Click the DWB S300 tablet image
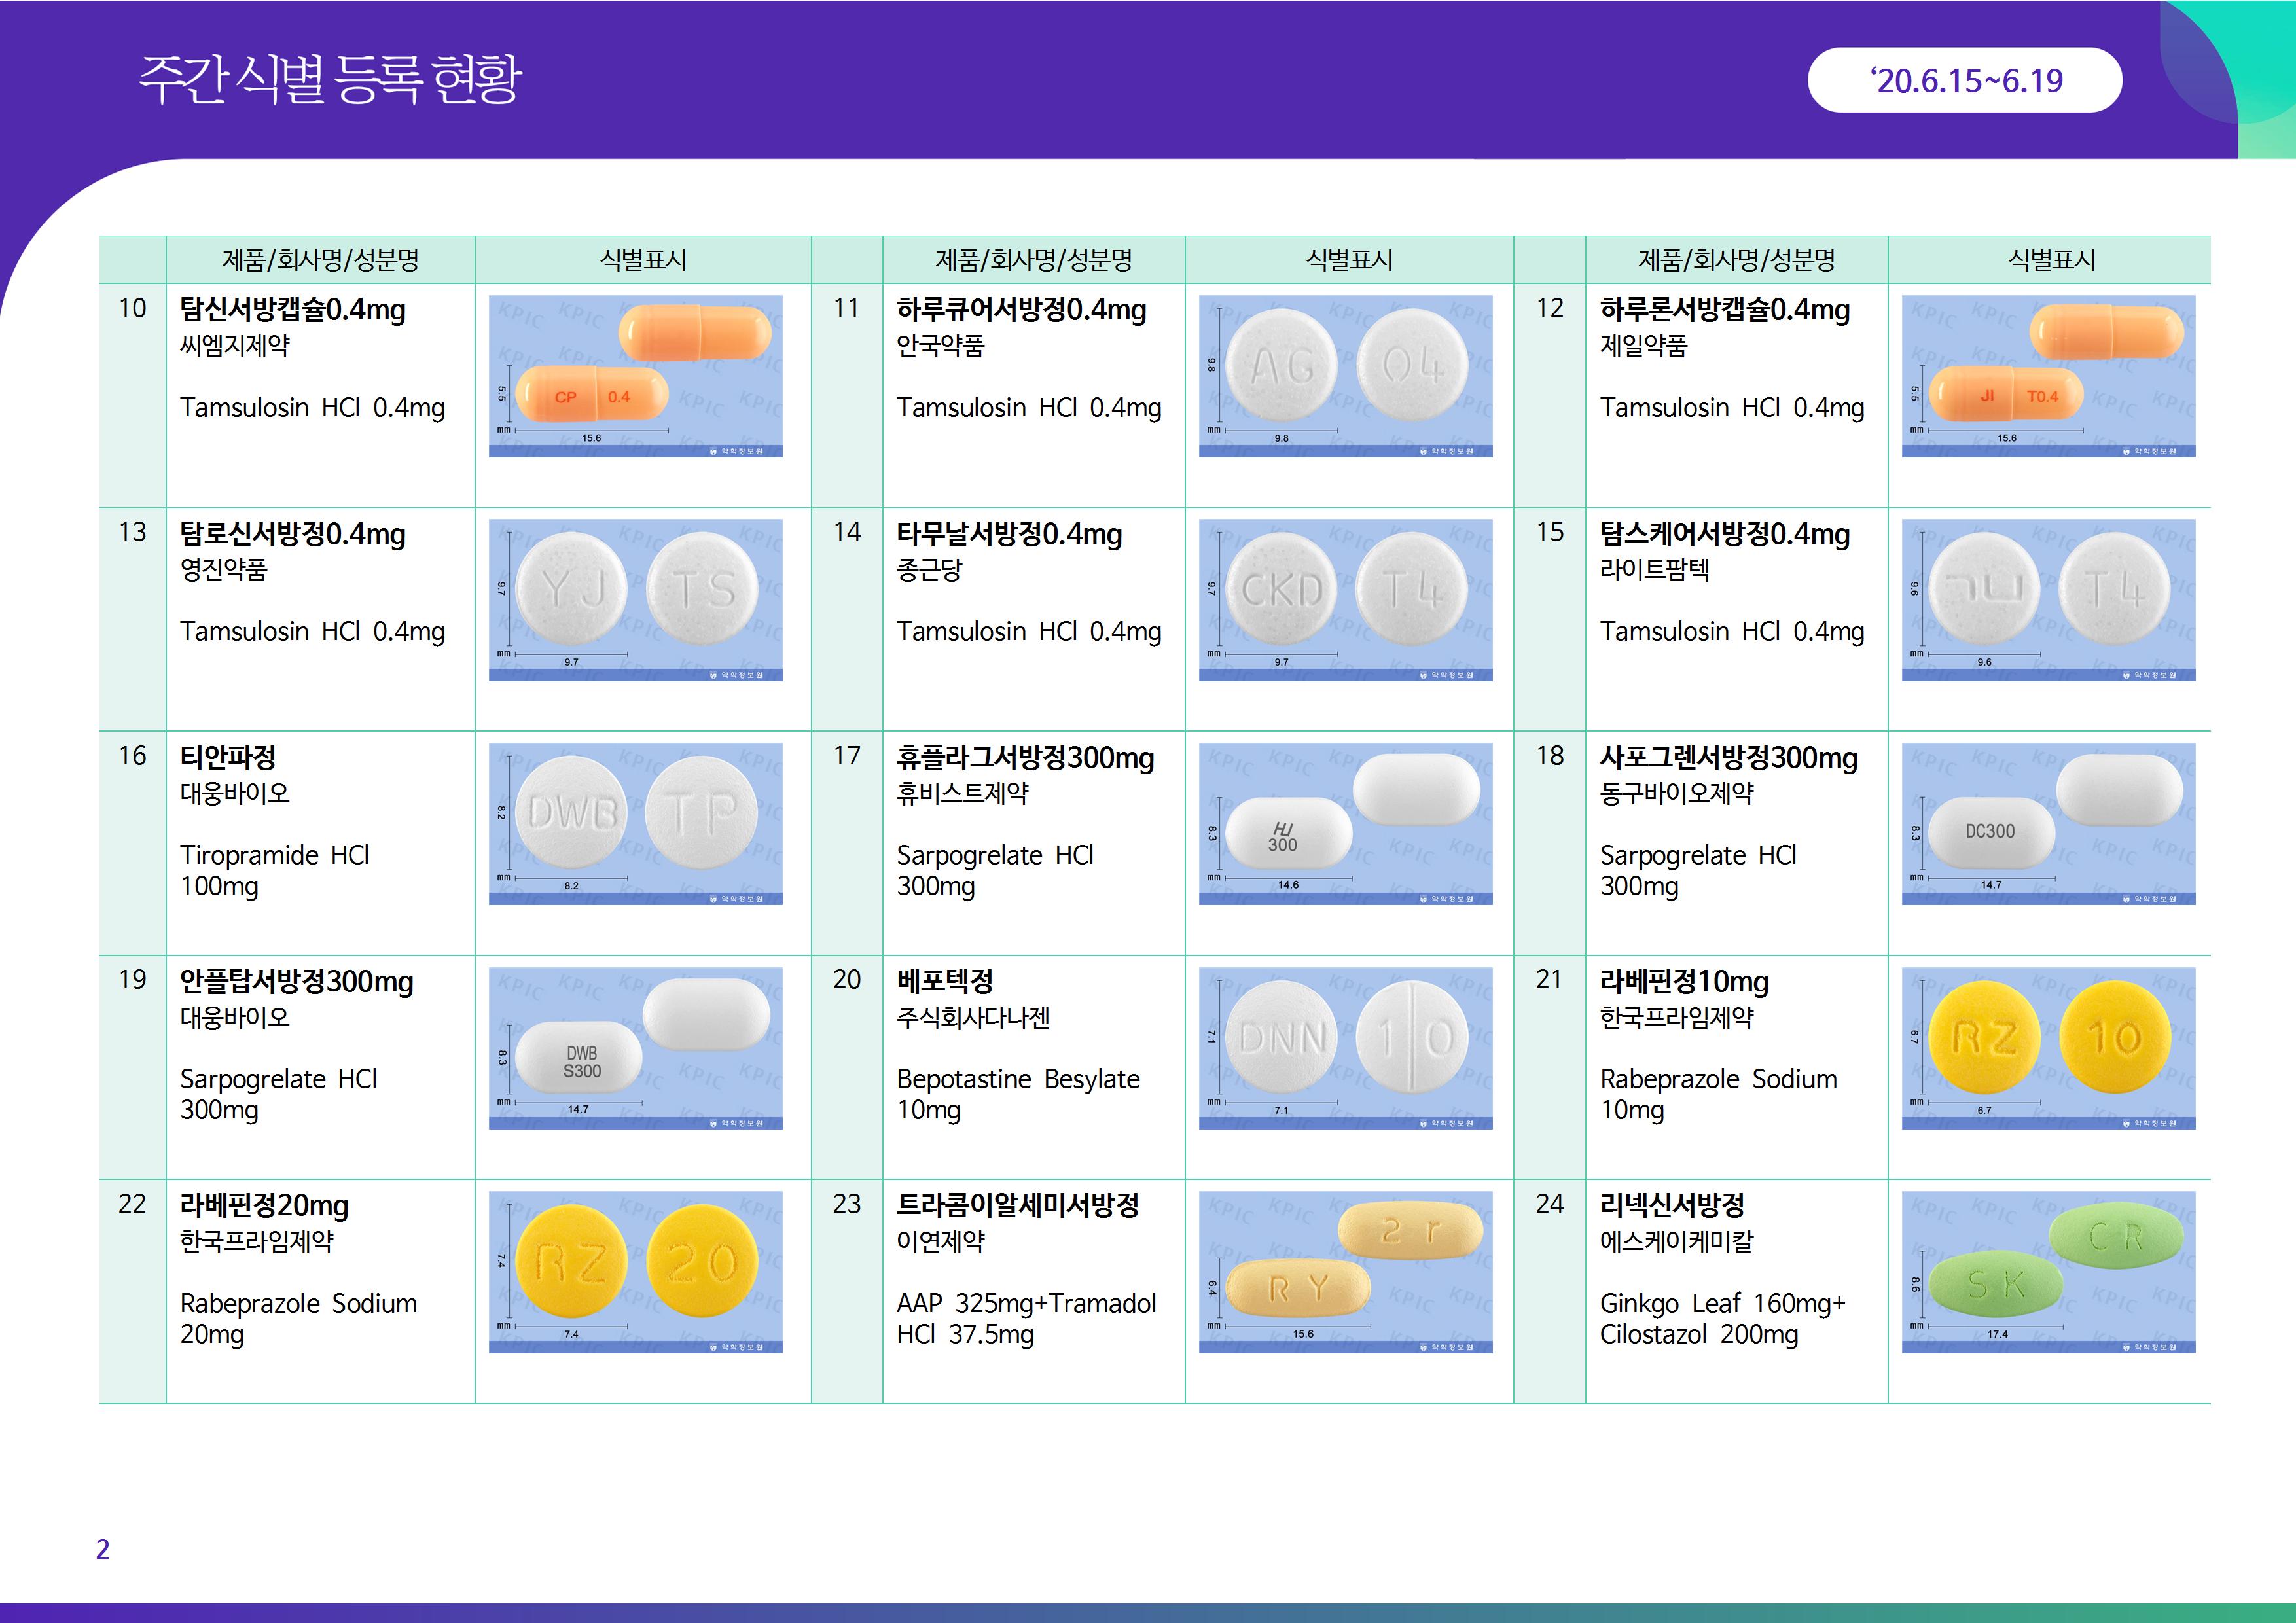This screenshot has width=2296, height=1623. click(x=635, y=1048)
